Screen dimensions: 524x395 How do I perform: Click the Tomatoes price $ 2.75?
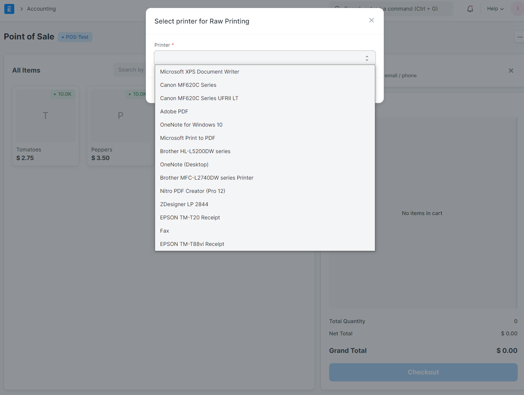coord(25,158)
